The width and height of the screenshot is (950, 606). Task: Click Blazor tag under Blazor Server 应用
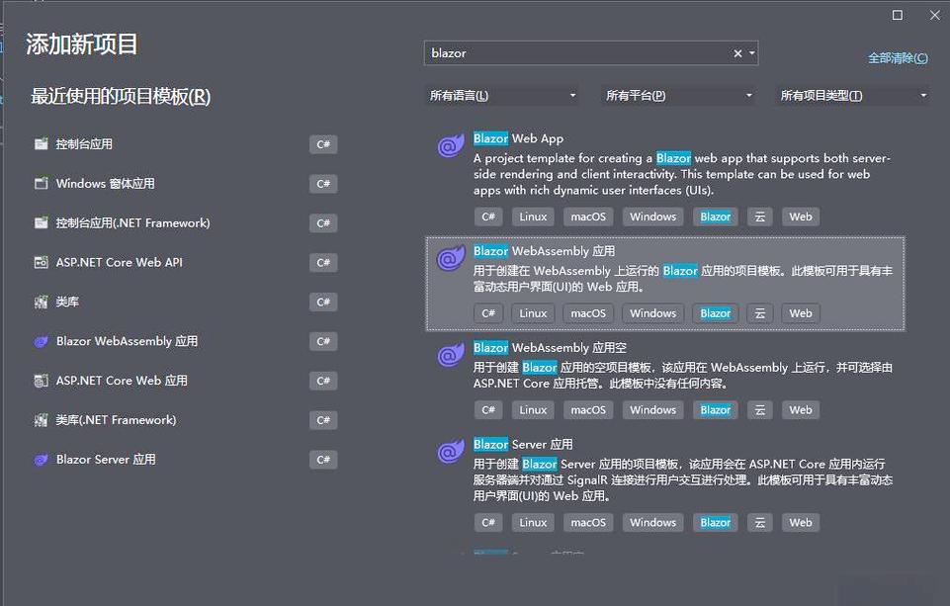coord(716,522)
